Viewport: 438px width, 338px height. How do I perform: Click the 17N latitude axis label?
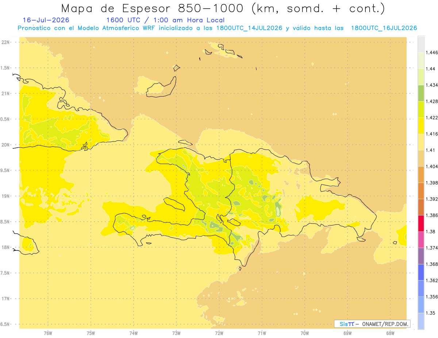pos(5,299)
